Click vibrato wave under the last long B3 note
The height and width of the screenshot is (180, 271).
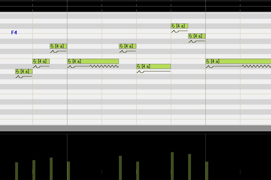tap(257, 66)
